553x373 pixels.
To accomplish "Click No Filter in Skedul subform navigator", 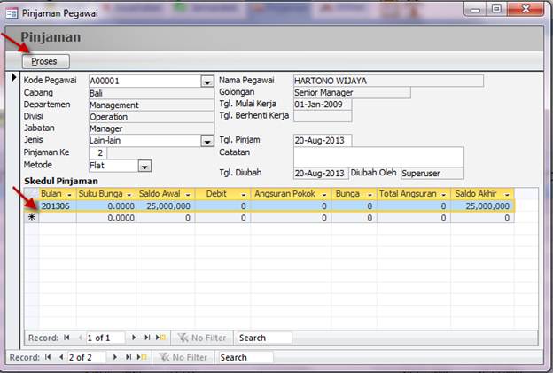I will [202, 338].
